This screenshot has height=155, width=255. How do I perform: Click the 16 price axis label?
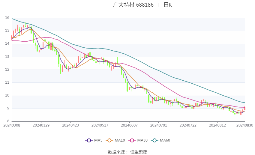(7, 18)
